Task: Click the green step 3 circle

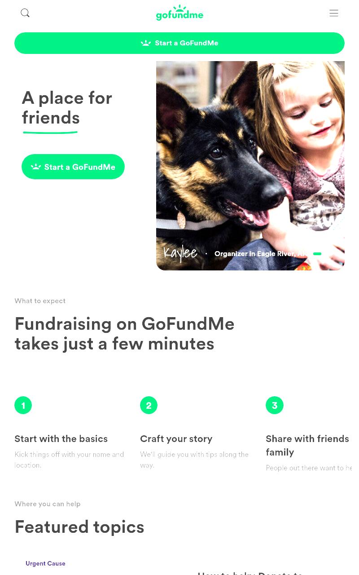Action: click(x=275, y=405)
